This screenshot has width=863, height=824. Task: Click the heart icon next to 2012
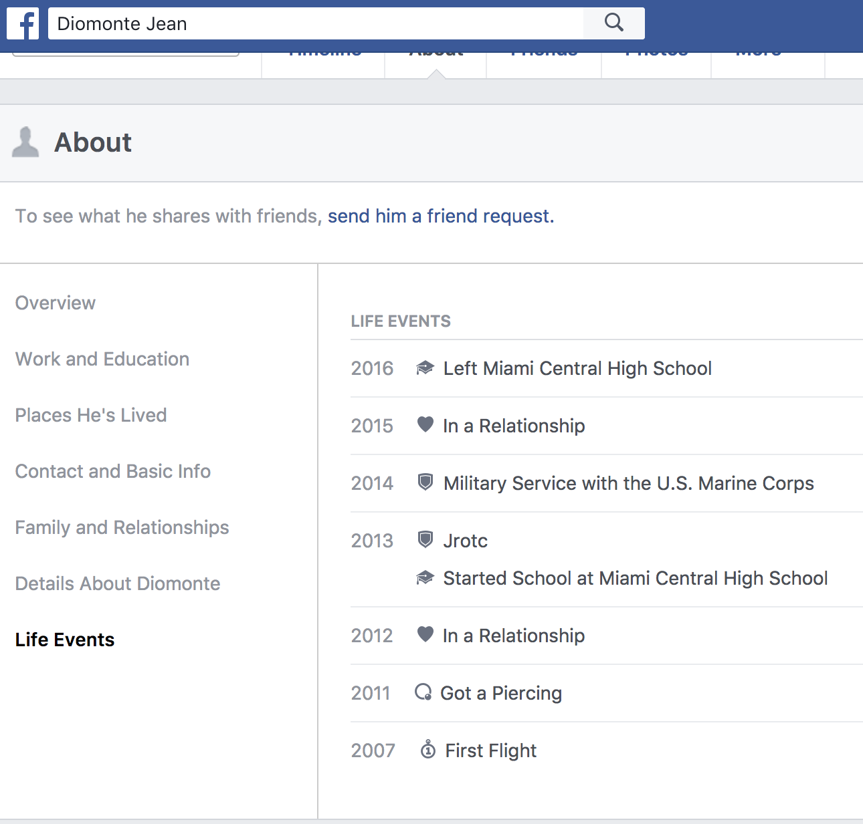point(425,635)
